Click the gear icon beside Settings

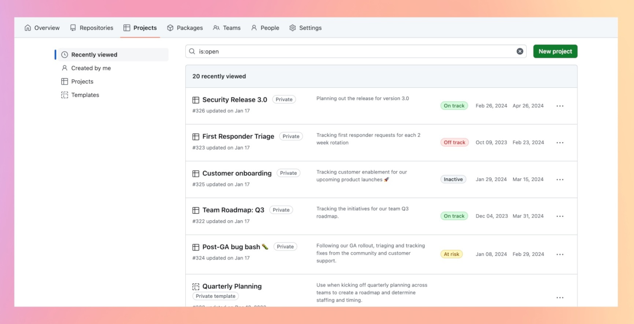click(x=293, y=28)
